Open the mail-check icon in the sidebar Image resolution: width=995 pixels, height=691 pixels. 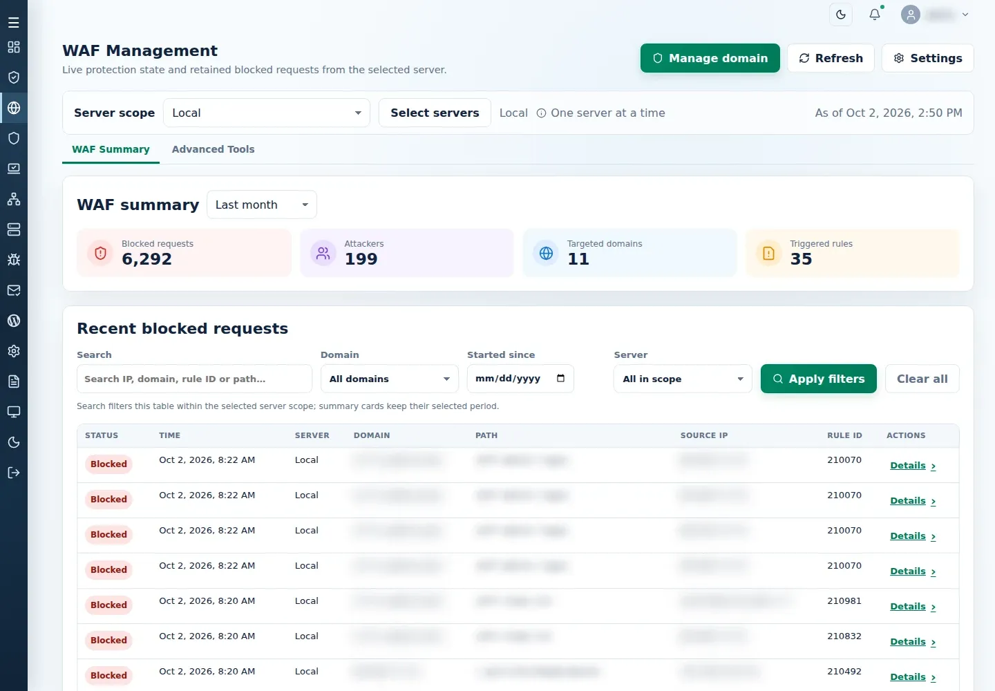[x=14, y=290]
